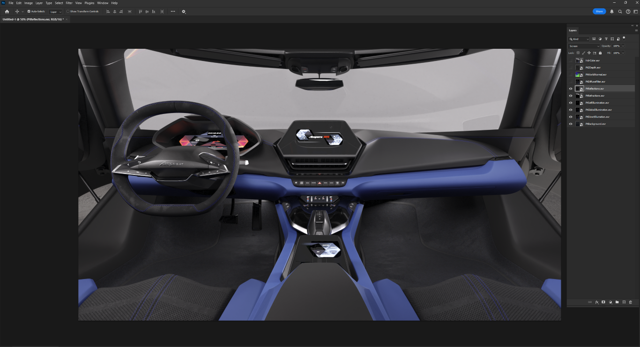Image resolution: width=640 pixels, height=347 pixels.
Task: Open the Filter menu
Action: (x=69, y=3)
